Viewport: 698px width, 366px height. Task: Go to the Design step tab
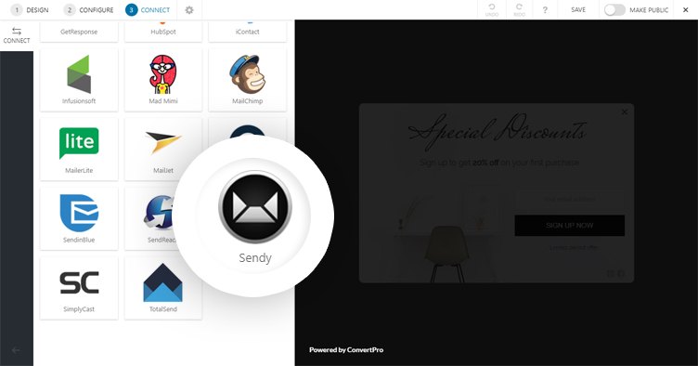coord(30,10)
